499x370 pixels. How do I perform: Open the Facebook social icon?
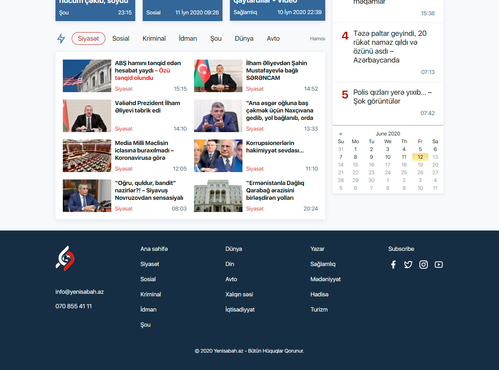[393, 265]
